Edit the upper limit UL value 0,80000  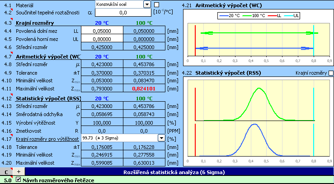(x=102, y=39)
